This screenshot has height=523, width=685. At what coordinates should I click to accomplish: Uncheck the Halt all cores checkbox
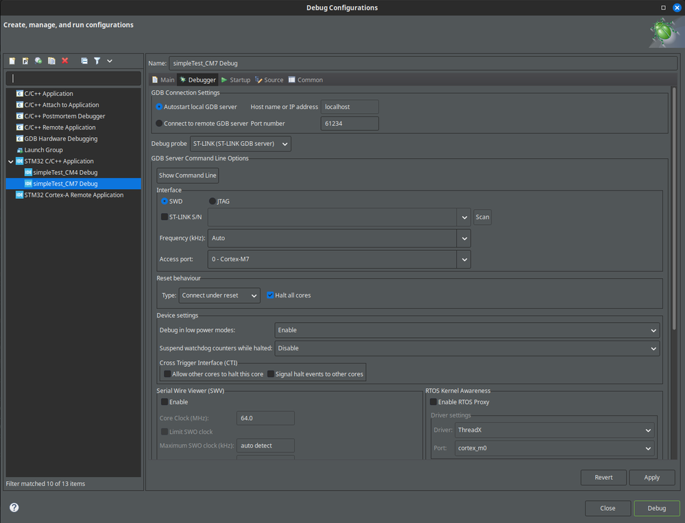[x=271, y=295]
